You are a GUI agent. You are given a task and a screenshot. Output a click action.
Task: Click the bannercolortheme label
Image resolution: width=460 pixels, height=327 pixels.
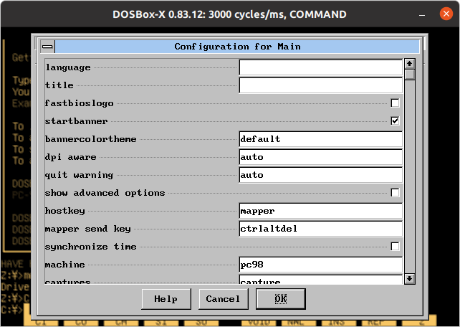click(90, 139)
